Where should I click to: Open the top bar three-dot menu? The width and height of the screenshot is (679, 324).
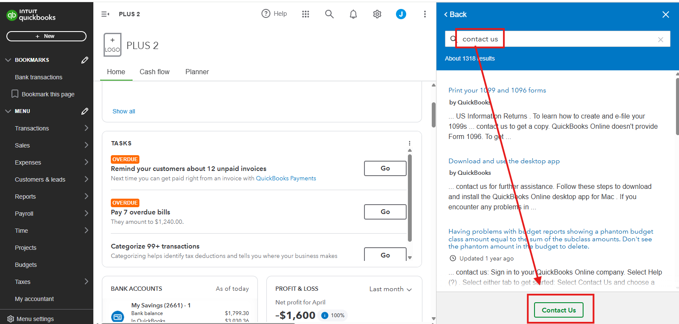point(425,14)
